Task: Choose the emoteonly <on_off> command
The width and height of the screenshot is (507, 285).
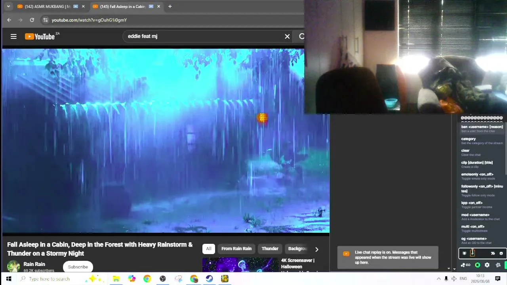Action: (x=482, y=176)
